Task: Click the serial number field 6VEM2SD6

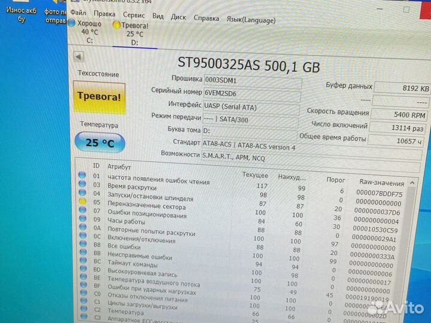Action: pyautogui.click(x=252, y=95)
